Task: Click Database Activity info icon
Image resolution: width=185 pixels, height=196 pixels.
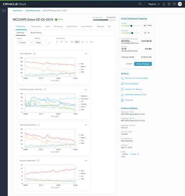Action: tap(45, 89)
